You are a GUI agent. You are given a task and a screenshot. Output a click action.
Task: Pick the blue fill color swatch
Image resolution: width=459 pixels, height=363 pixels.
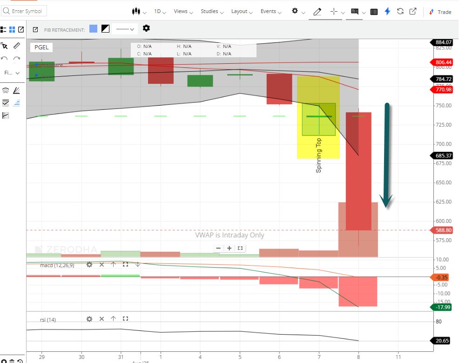[x=94, y=29]
